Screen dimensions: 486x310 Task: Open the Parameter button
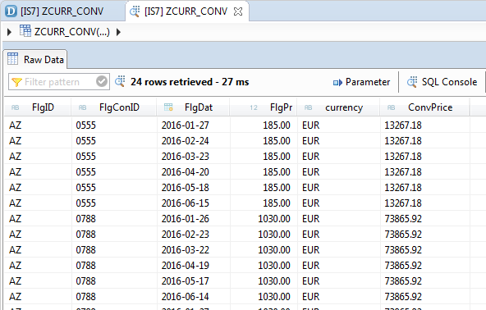[x=361, y=82]
